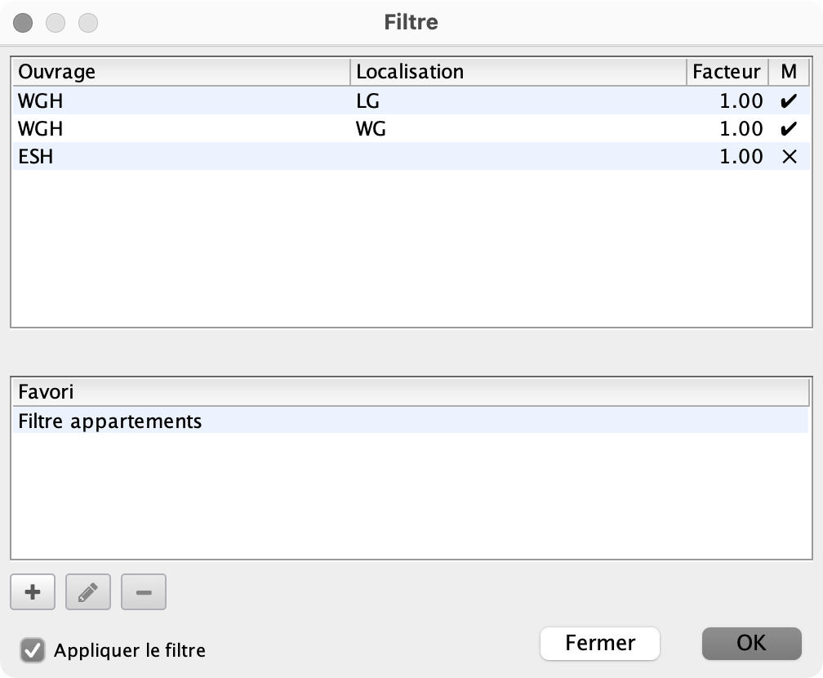Sort by the Ouvrage column header

[x=181, y=72]
